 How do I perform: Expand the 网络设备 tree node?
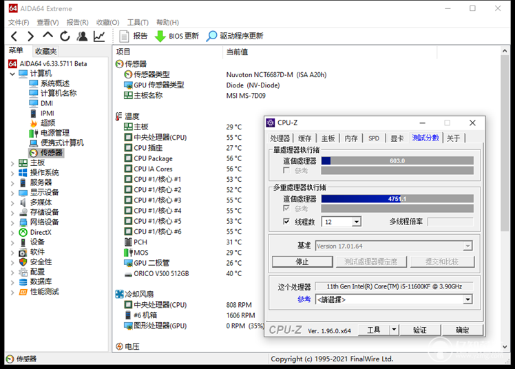tap(12, 222)
